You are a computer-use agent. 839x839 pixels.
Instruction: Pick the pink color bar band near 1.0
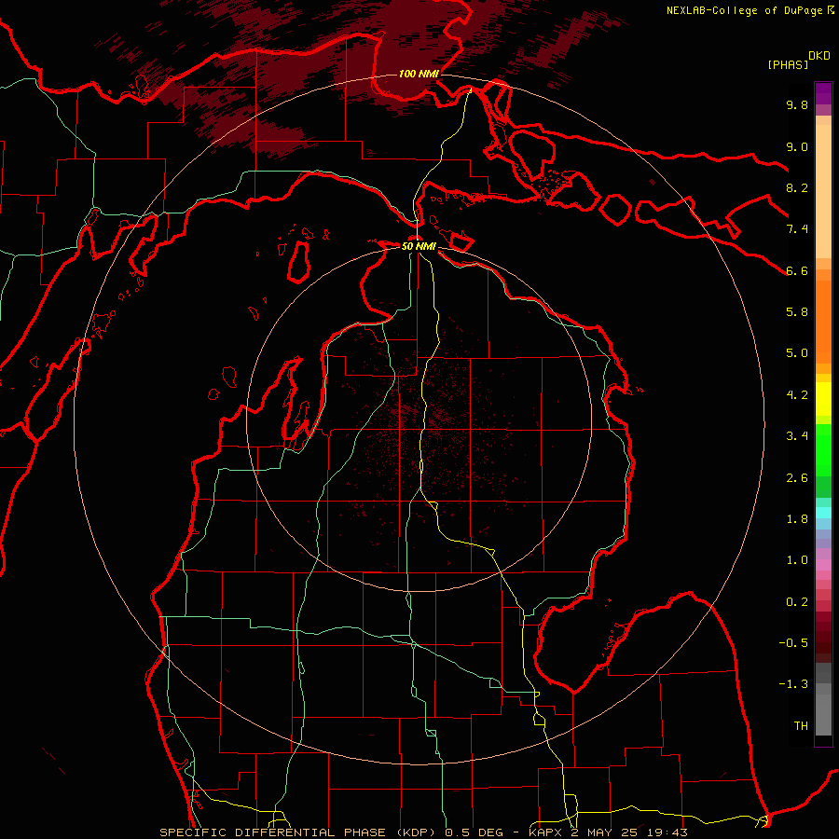click(823, 565)
